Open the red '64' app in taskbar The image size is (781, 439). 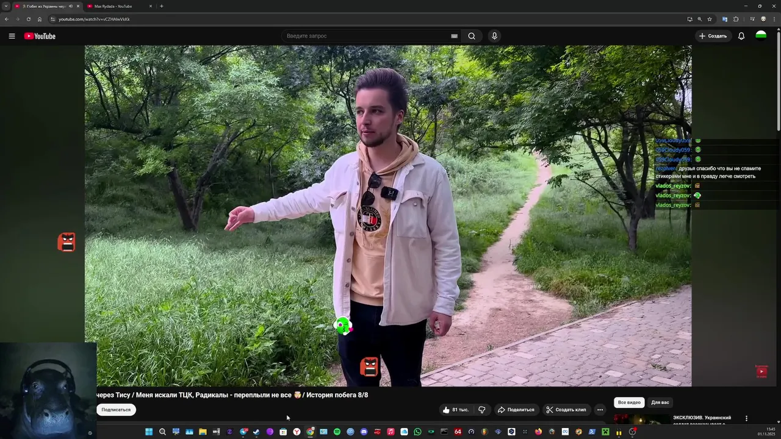tap(458, 432)
